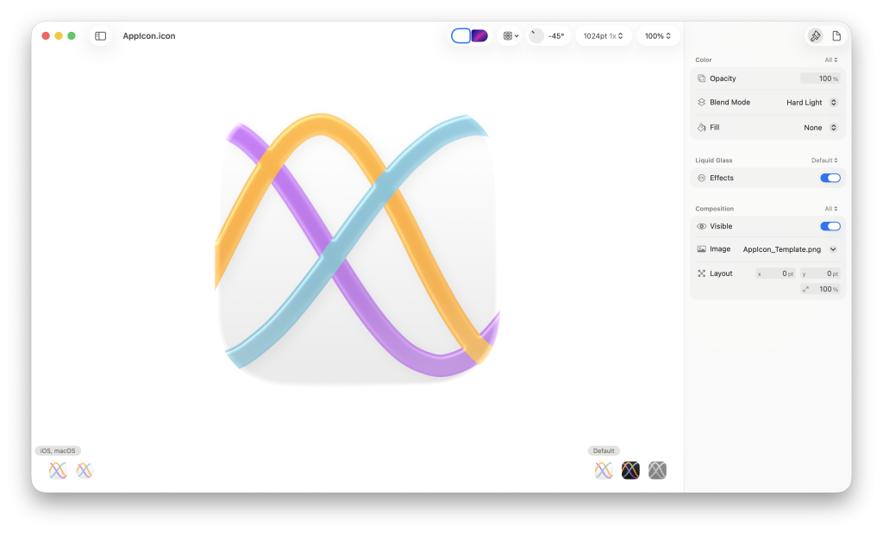Click the Opacity layer icon
Viewport: 883px width, 534px height.
[702, 79]
